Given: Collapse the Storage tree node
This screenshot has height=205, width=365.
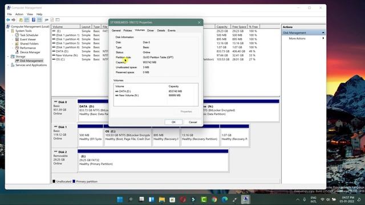Looking at the screenshot, I should [9, 56].
